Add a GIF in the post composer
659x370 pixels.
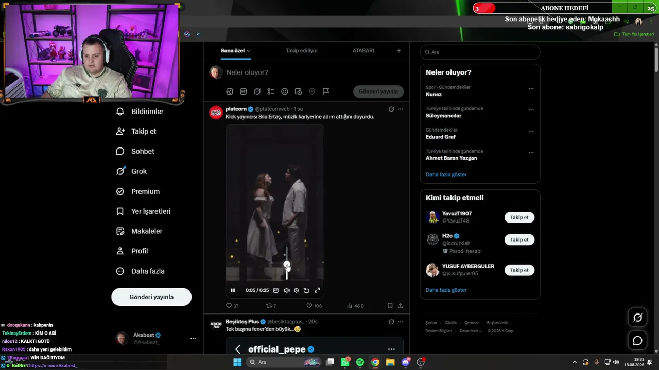(x=243, y=91)
